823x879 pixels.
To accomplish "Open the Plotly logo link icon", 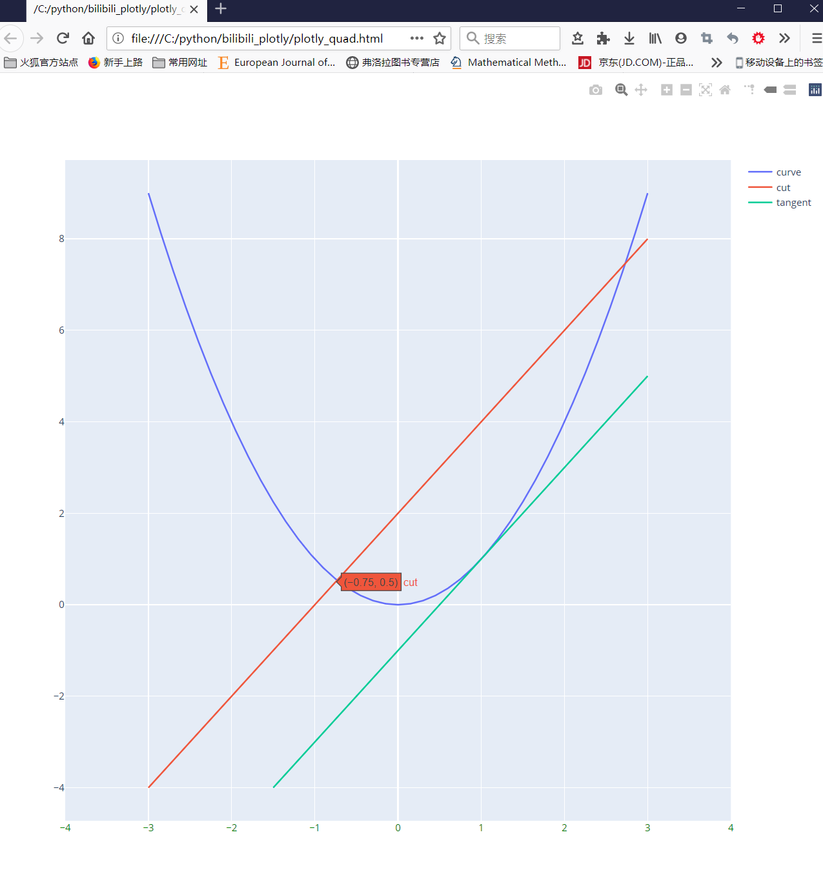I will [815, 90].
